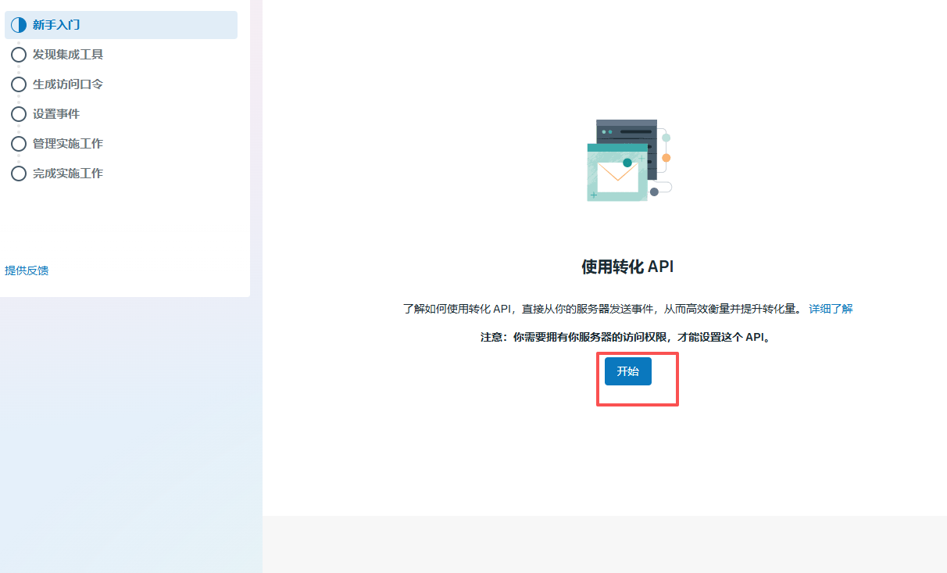This screenshot has height=573, width=947.
Task: Select the circle marker next to 生成访问口令
Action: [x=19, y=84]
